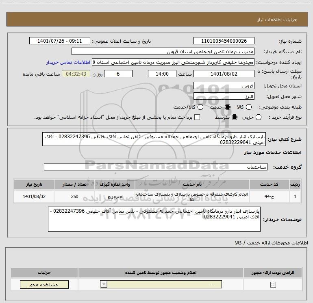Click the general need description text box
Viewport: 313px width, 303px height.
coord(154,139)
